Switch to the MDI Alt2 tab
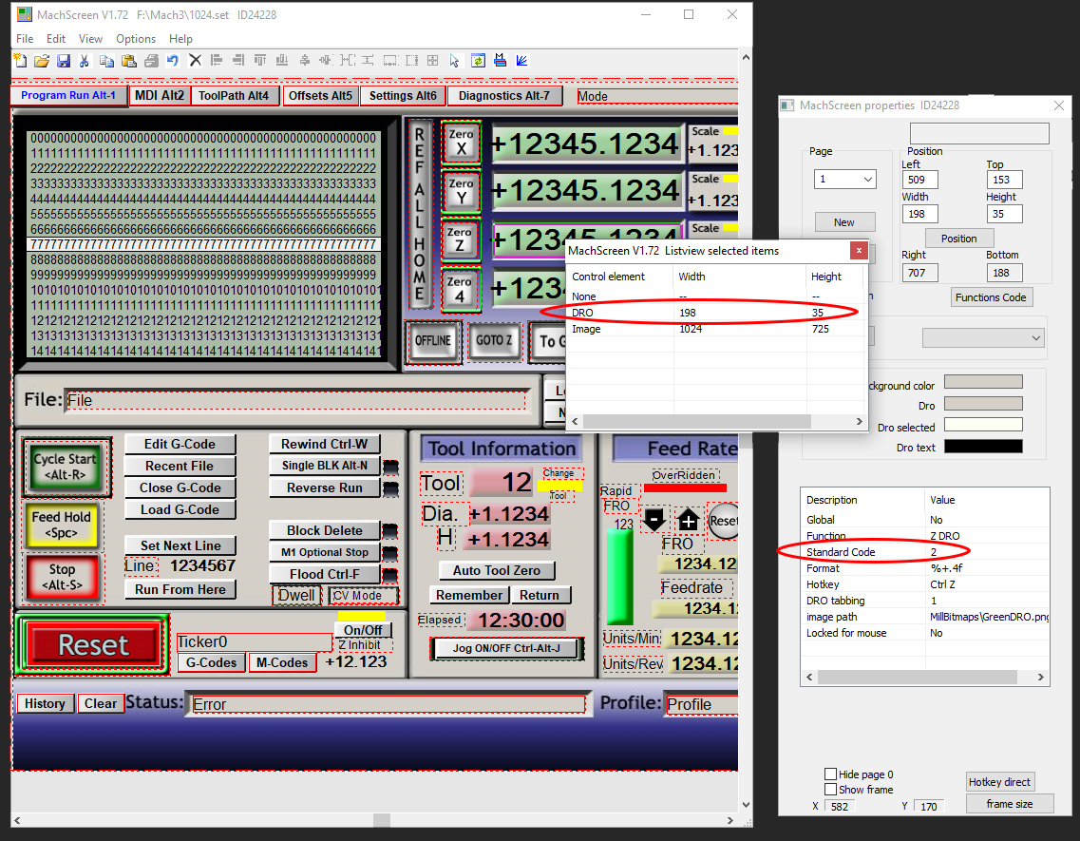The width and height of the screenshot is (1080, 841). 160,95
